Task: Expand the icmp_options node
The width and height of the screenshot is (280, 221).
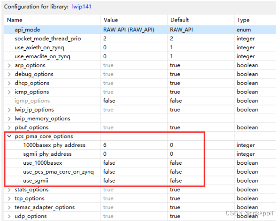Action: click(x=9, y=92)
